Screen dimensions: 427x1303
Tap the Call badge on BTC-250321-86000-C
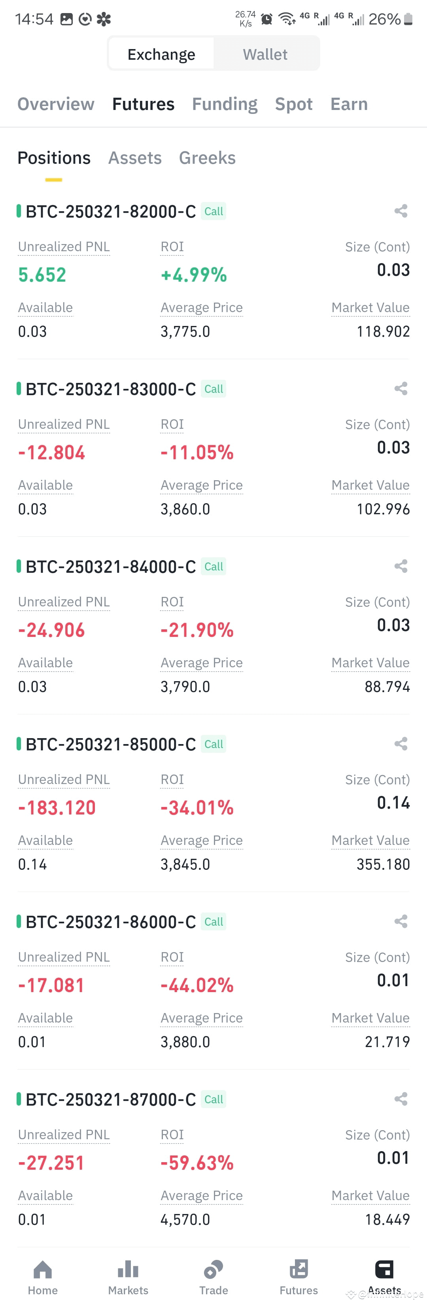pyautogui.click(x=213, y=922)
